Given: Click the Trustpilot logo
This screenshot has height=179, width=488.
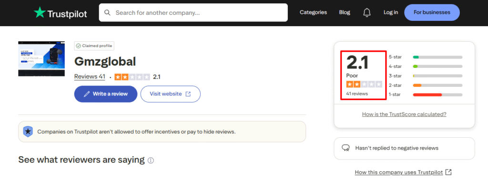Looking at the screenshot, I should click(x=61, y=13).
